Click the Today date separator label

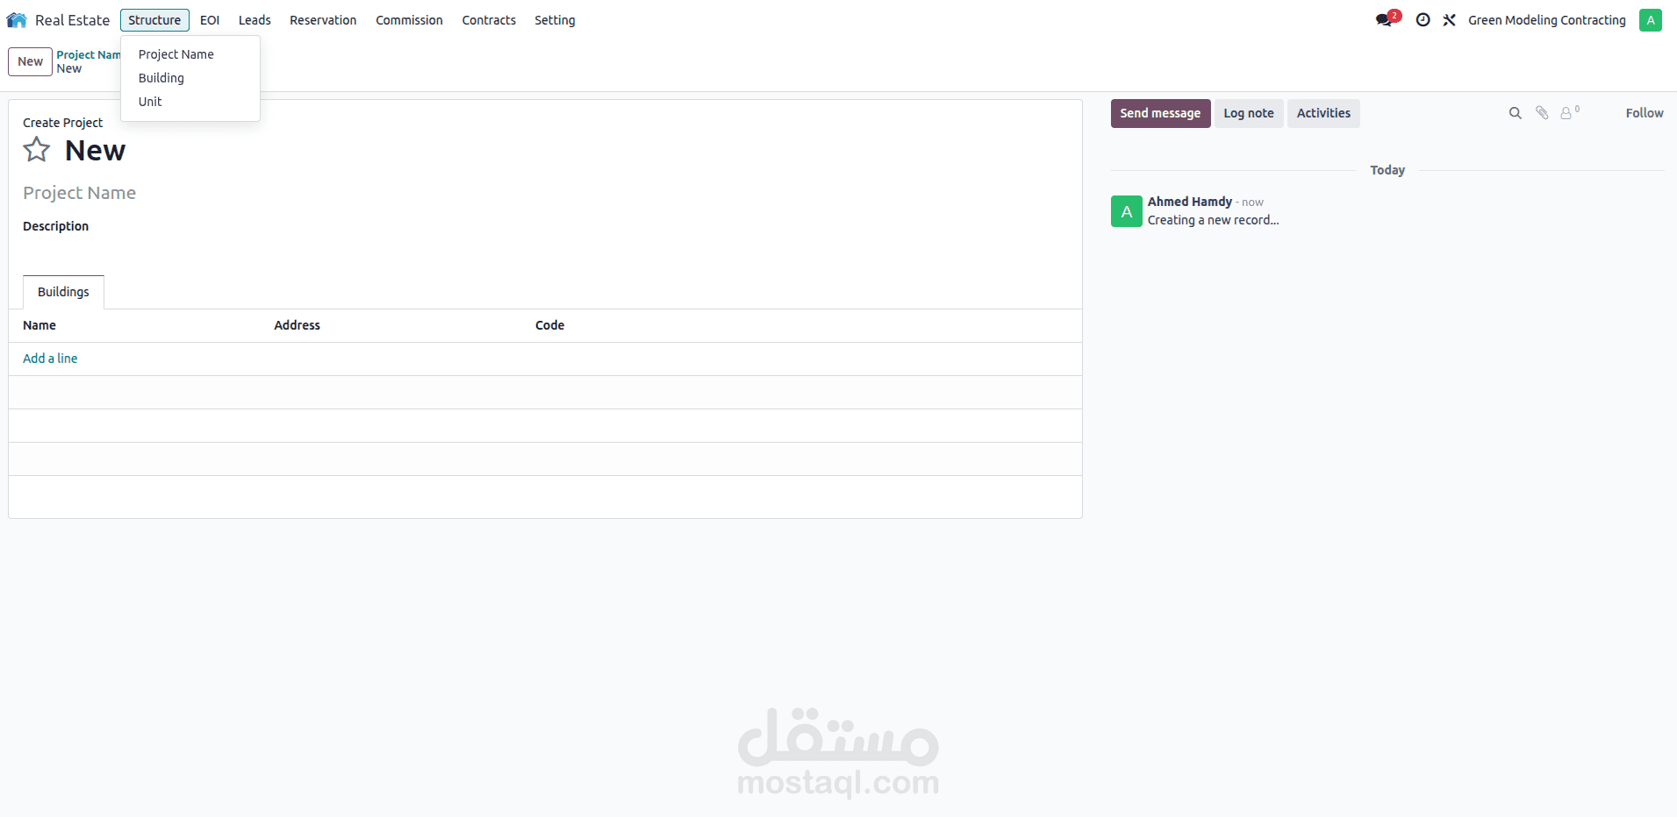[x=1387, y=170]
